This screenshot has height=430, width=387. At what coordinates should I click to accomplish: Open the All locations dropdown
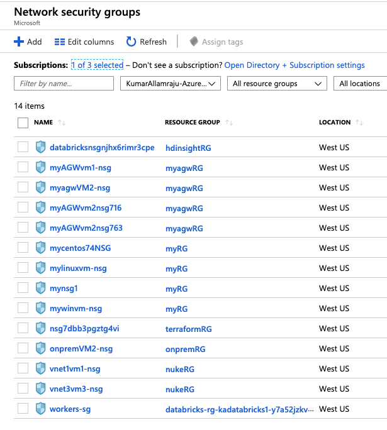click(360, 84)
